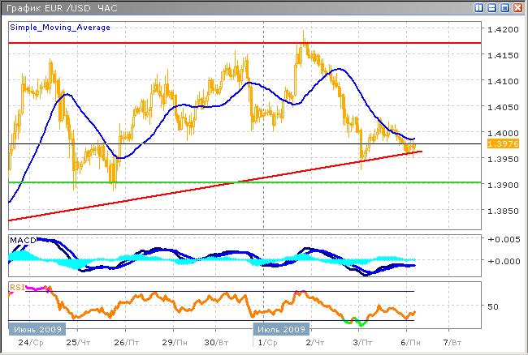Click the 24/Ср date on time axis

(29, 343)
